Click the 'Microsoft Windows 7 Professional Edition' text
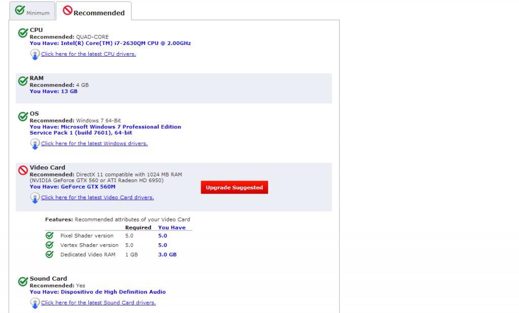519x313 pixels. coord(121,127)
